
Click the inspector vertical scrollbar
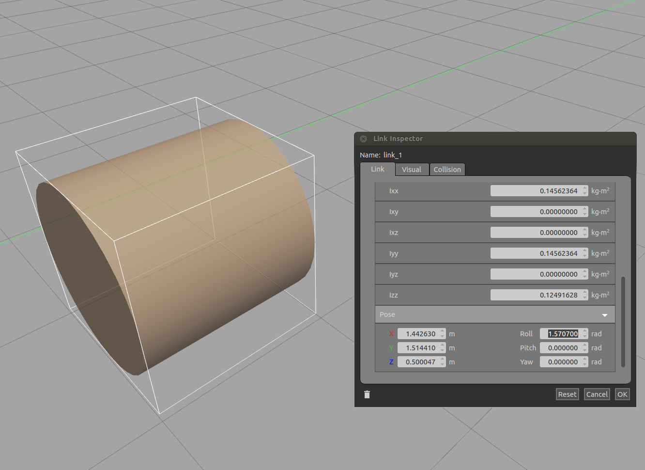(623, 322)
